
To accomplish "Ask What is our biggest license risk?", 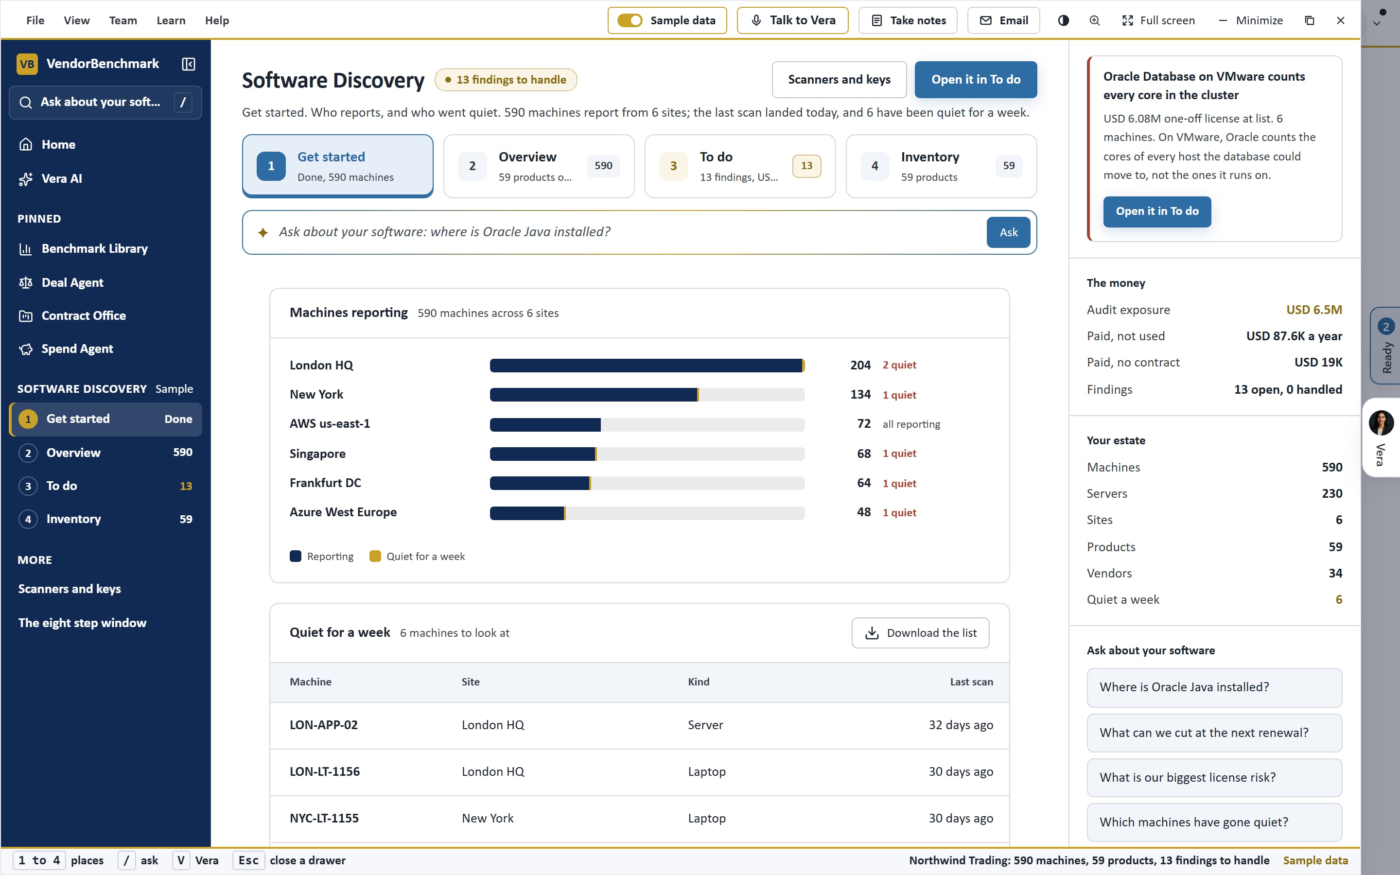I will pos(1214,778).
